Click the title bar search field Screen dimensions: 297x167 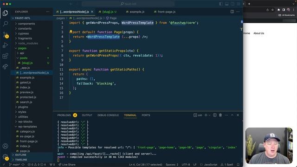pyautogui.click(x=128, y=4)
